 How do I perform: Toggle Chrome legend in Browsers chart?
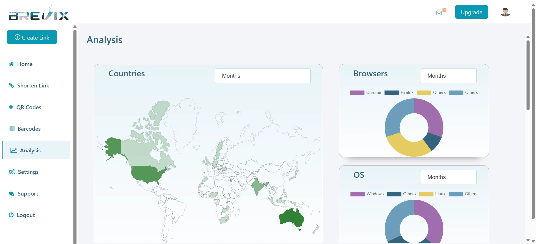click(365, 93)
